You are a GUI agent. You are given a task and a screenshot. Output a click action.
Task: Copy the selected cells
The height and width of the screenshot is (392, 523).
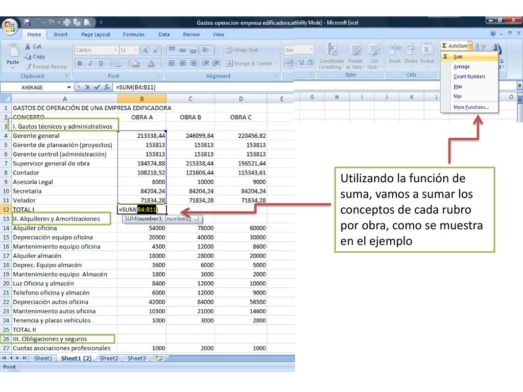pyautogui.click(x=35, y=57)
